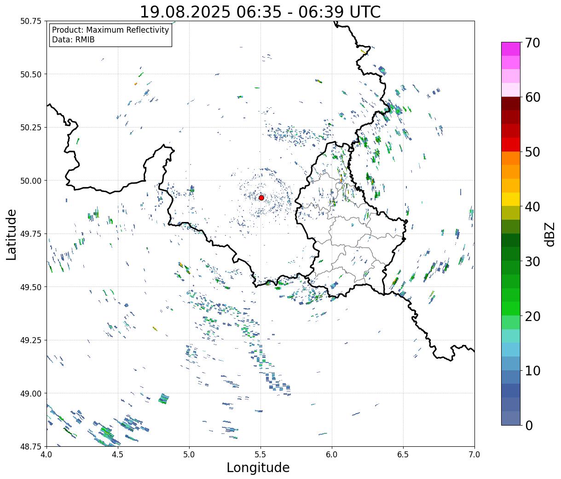Click the colorbar tick label 50
This screenshot has height=479, width=561.
(x=532, y=152)
